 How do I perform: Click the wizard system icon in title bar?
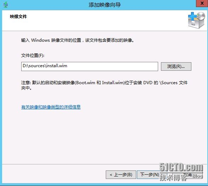[5, 5]
